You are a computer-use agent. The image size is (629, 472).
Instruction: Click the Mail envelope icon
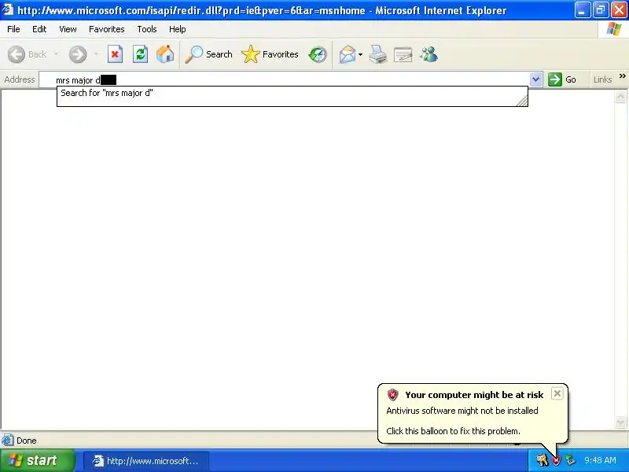[x=347, y=54]
